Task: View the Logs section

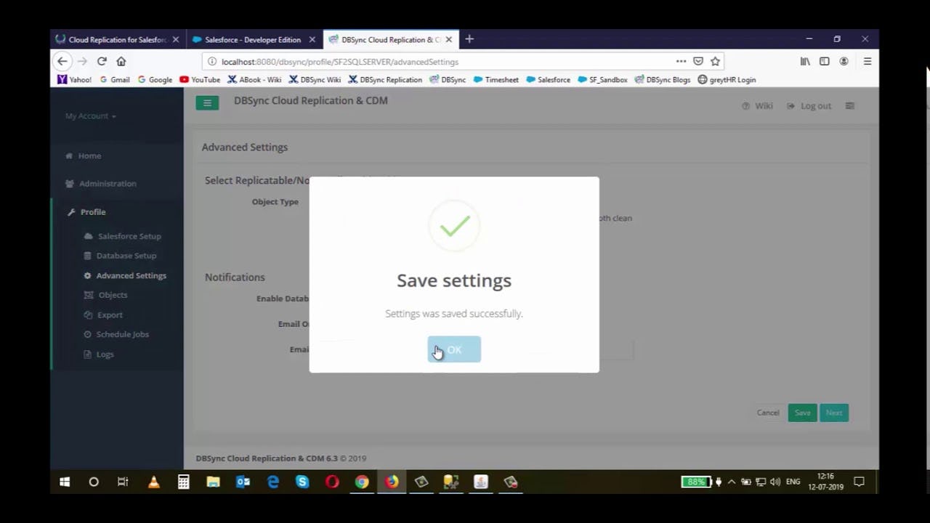Action: tap(105, 354)
